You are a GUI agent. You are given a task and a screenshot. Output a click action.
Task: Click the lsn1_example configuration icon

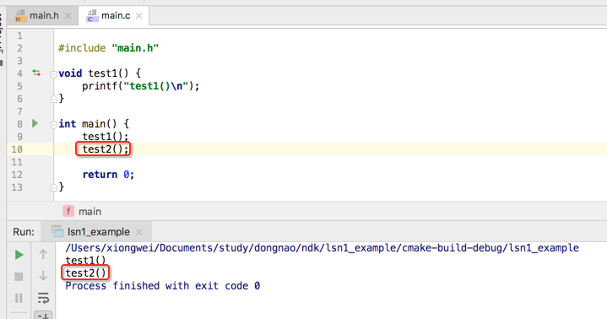click(57, 231)
